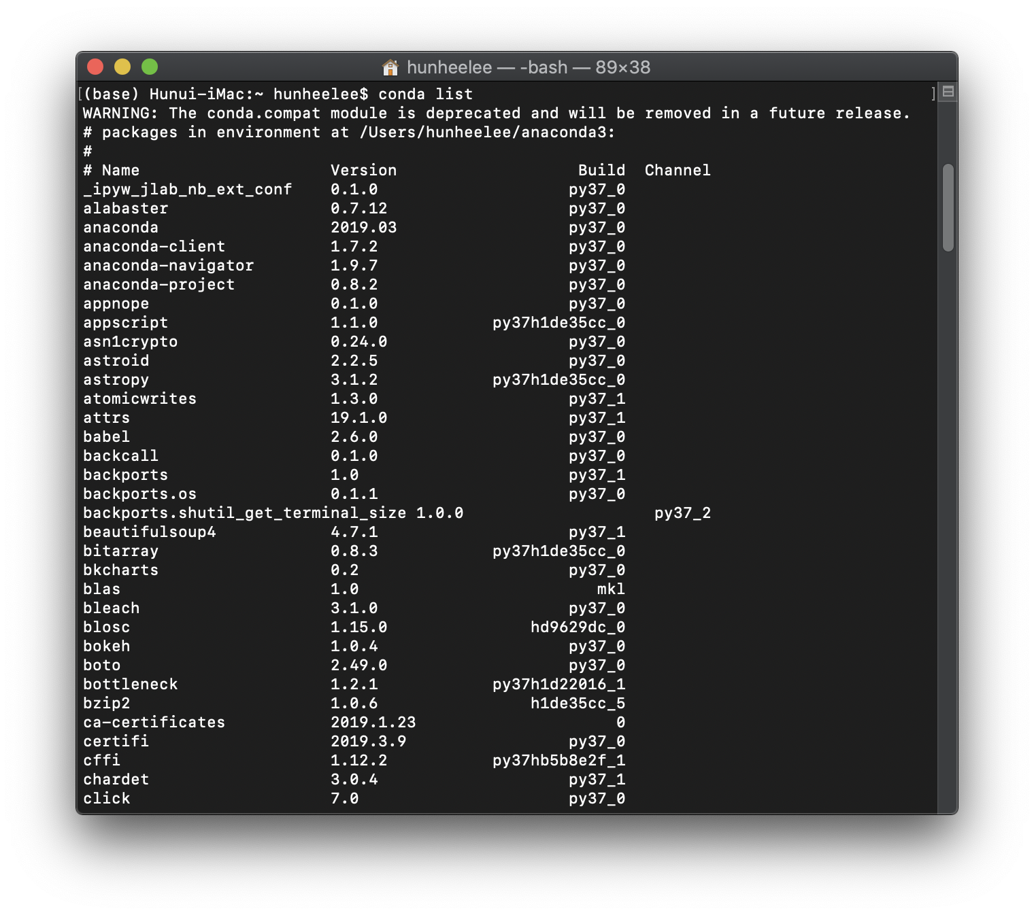Click the 'anaconda-navigator' package name
The image size is (1034, 915).
tap(169, 265)
